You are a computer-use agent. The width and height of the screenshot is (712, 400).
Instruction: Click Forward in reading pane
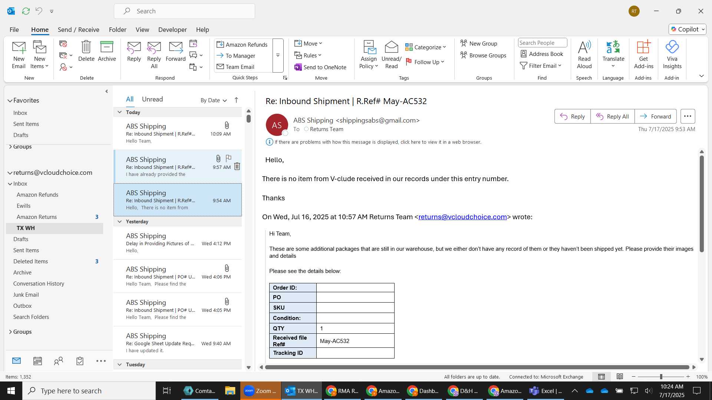(x=655, y=116)
